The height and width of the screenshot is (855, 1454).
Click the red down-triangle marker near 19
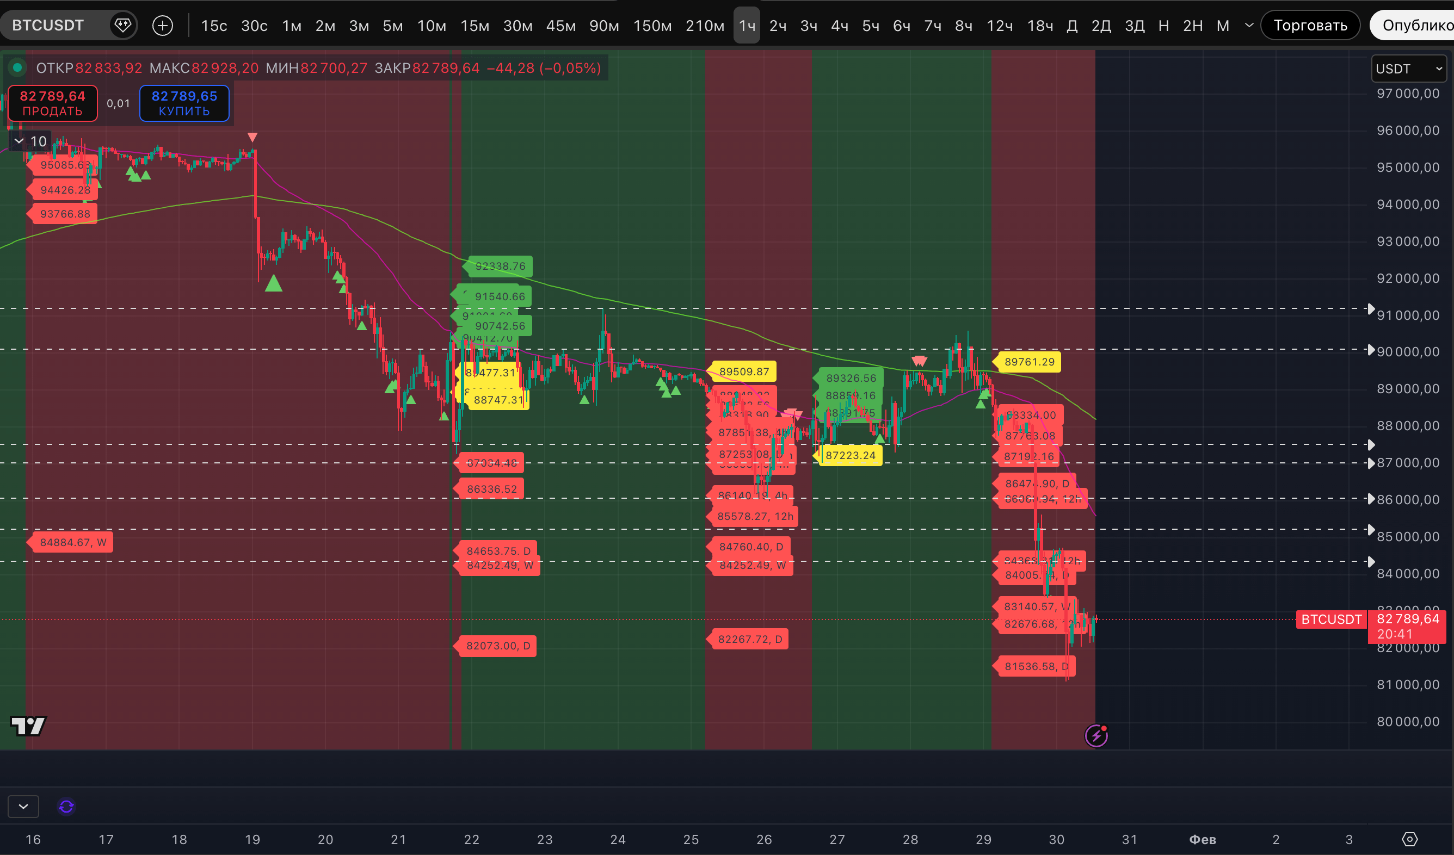tap(252, 137)
